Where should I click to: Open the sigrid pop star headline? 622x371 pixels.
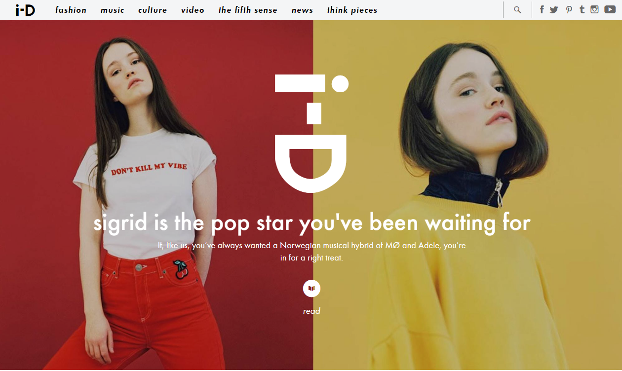click(311, 223)
